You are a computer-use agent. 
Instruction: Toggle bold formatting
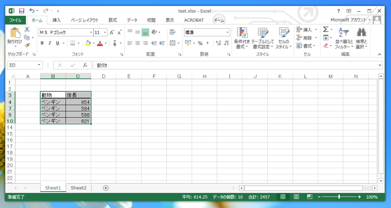(42, 43)
